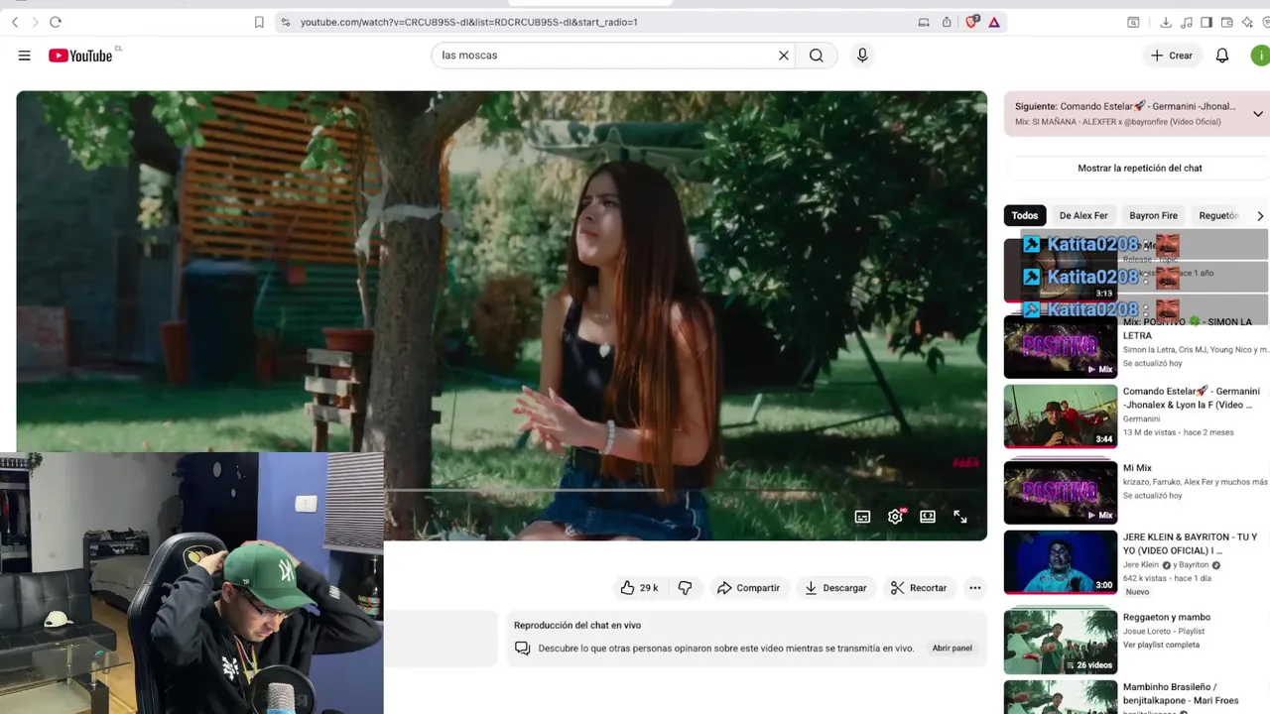The height and width of the screenshot is (714, 1270).
Task: Enter fullscreen in the video player
Action: pyautogui.click(x=960, y=517)
